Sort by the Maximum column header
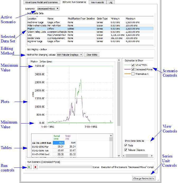This screenshot has width=178, height=183. (139, 19)
